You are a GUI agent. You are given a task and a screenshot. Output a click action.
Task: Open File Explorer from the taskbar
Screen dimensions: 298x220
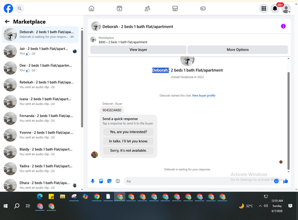point(63,197)
